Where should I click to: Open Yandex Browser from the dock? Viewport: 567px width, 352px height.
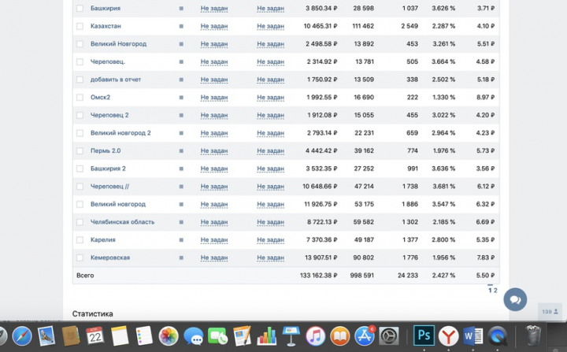point(448,336)
